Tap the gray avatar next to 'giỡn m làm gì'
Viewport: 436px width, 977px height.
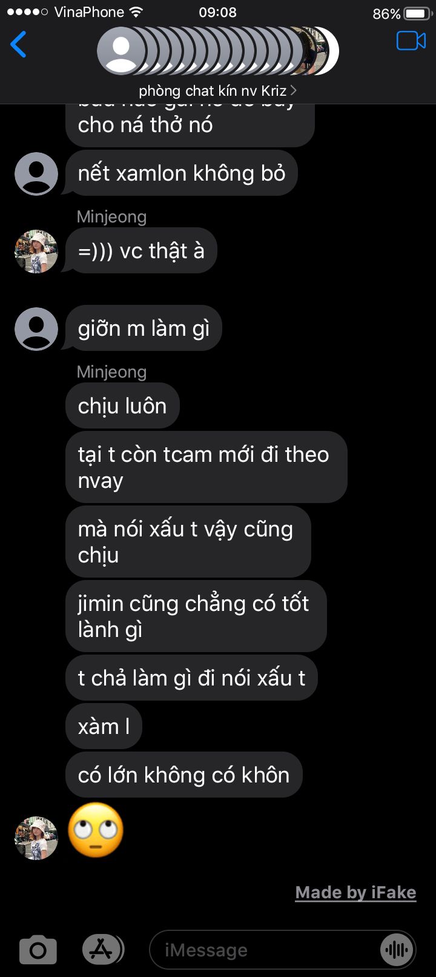(x=36, y=328)
